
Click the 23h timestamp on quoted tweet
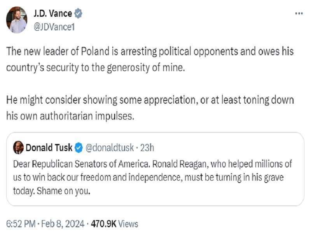(147, 148)
